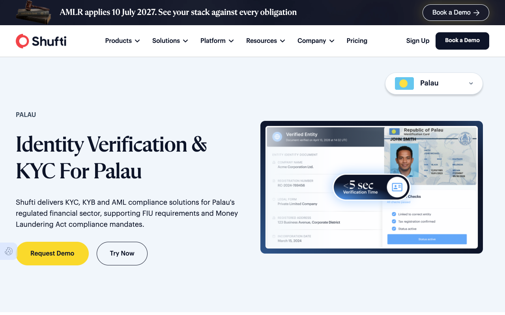Click the yellow Request Demo button
505x315 pixels.
(52, 254)
